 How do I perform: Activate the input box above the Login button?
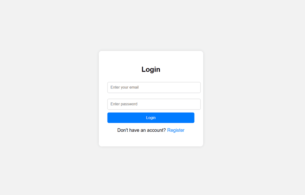click(154, 104)
